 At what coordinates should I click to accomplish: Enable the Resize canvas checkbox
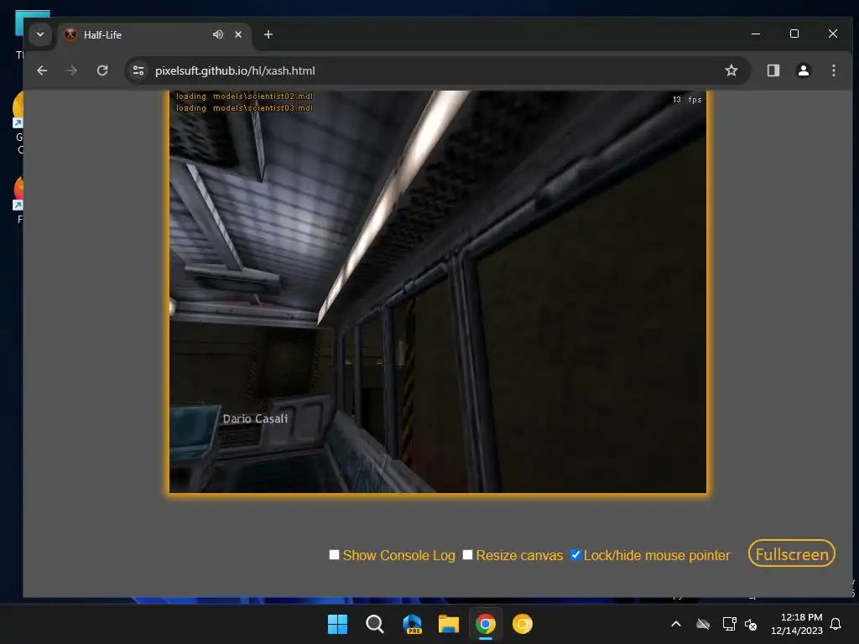(467, 555)
